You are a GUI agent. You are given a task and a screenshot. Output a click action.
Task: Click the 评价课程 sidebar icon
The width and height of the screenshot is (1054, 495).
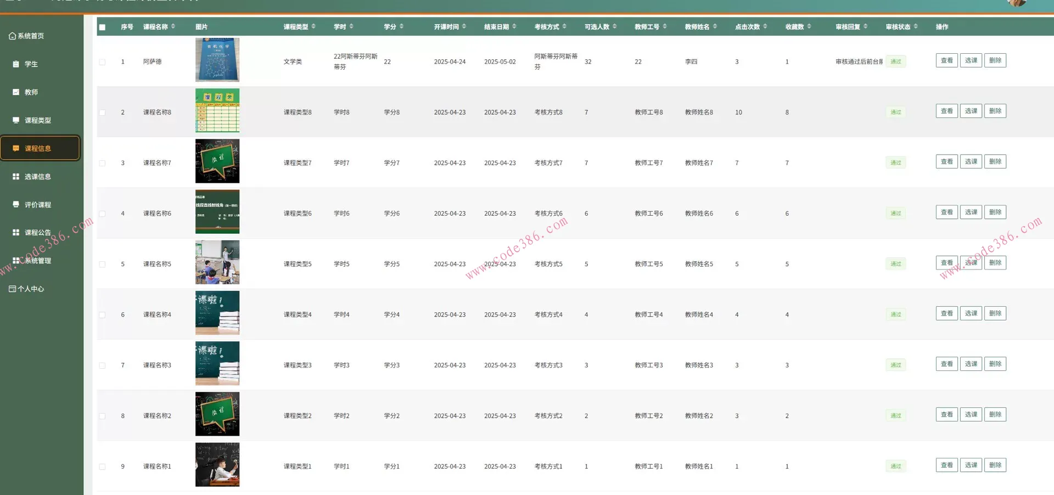point(16,205)
